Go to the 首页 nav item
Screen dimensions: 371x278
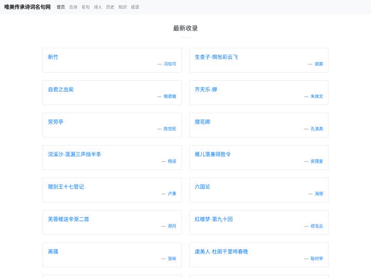pyautogui.click(x=61, y=7)
